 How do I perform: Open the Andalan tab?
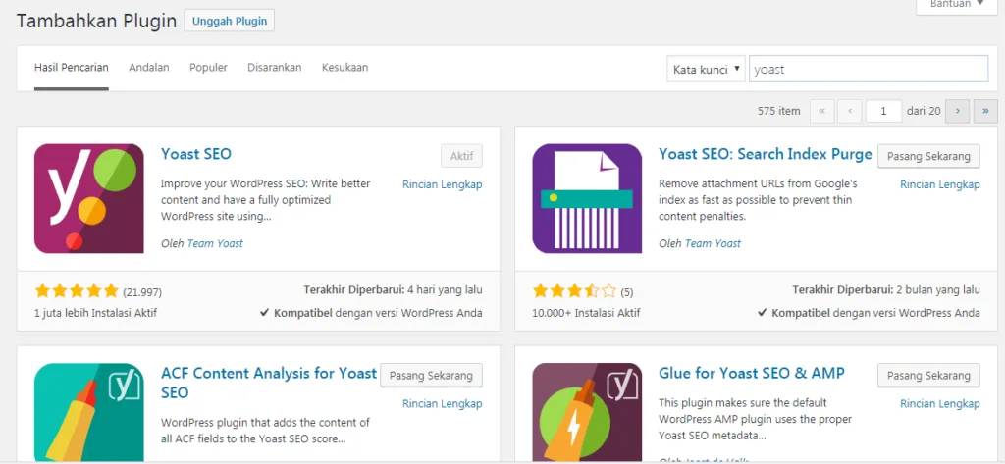pyautogui.click(x=149, y=68)
